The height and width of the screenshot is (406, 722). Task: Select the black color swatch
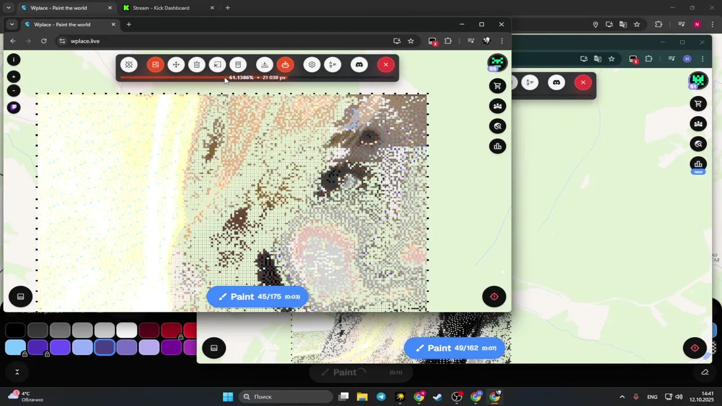click(15, 330)
